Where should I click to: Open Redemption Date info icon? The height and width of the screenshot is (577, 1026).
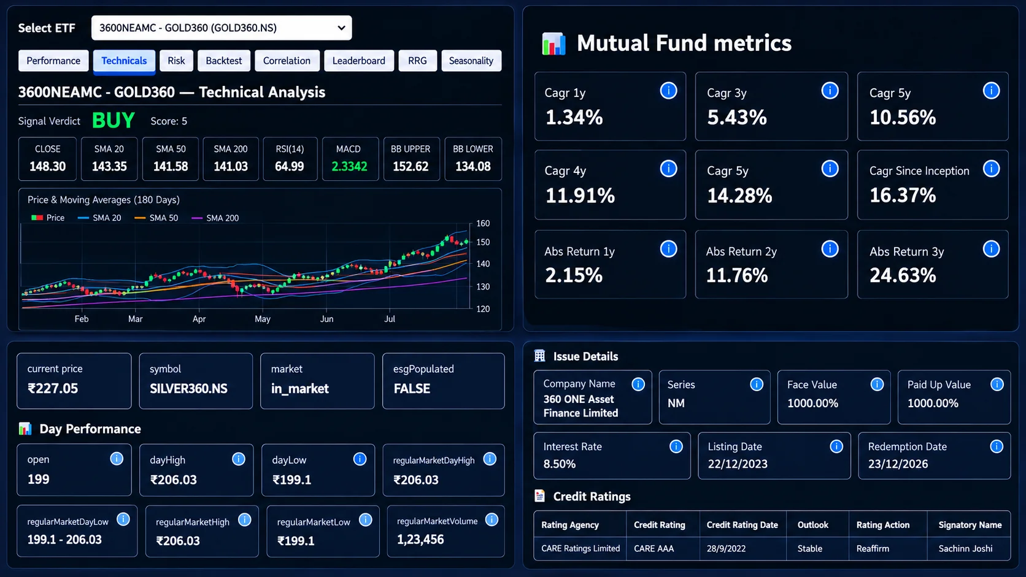coord(997,446)
